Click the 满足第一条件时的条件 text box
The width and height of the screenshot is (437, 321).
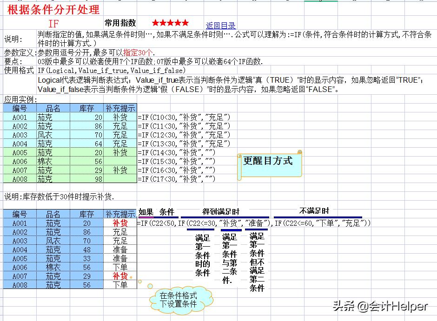tap(203, 255)
